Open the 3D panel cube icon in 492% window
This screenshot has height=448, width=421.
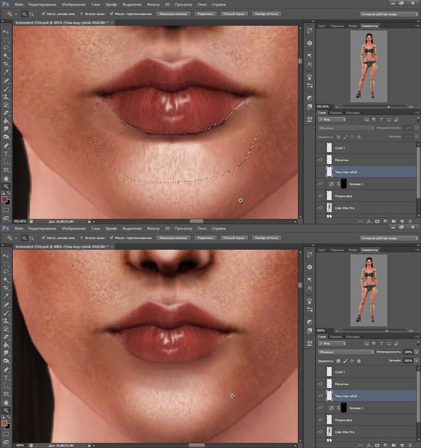coord(310,43)
